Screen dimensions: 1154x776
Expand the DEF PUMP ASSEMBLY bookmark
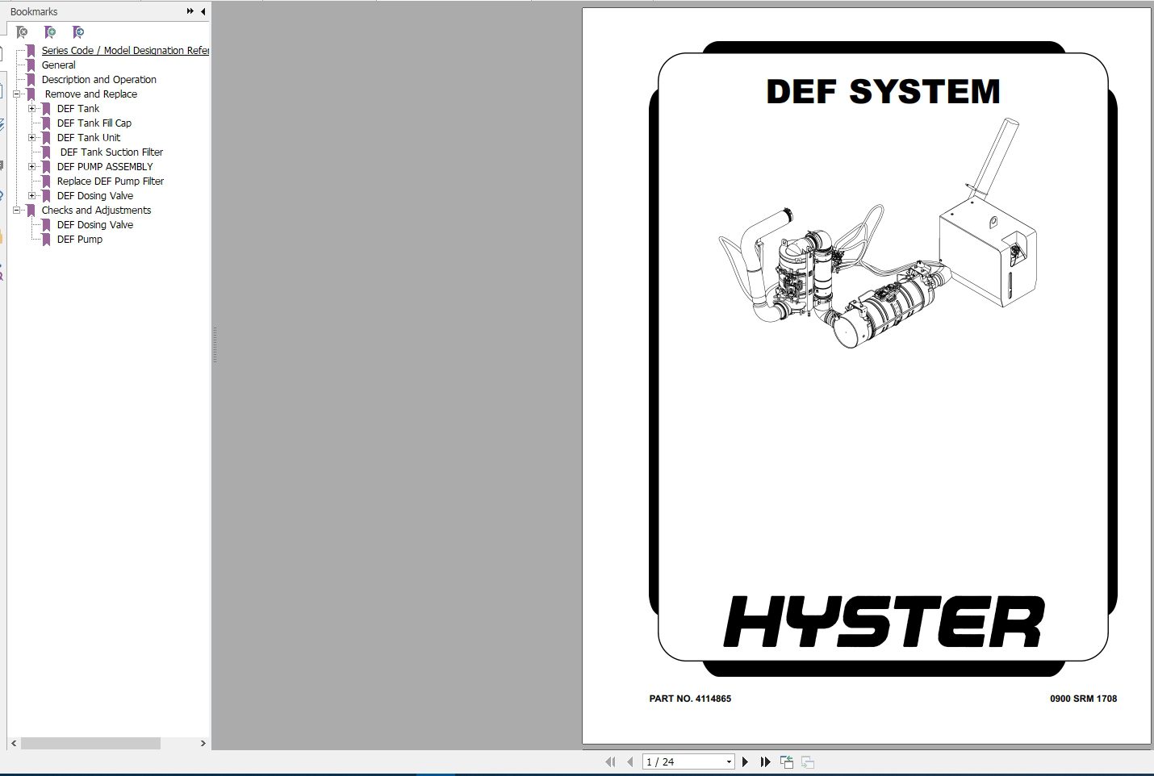pyautogui.click(x=31, y=167)
